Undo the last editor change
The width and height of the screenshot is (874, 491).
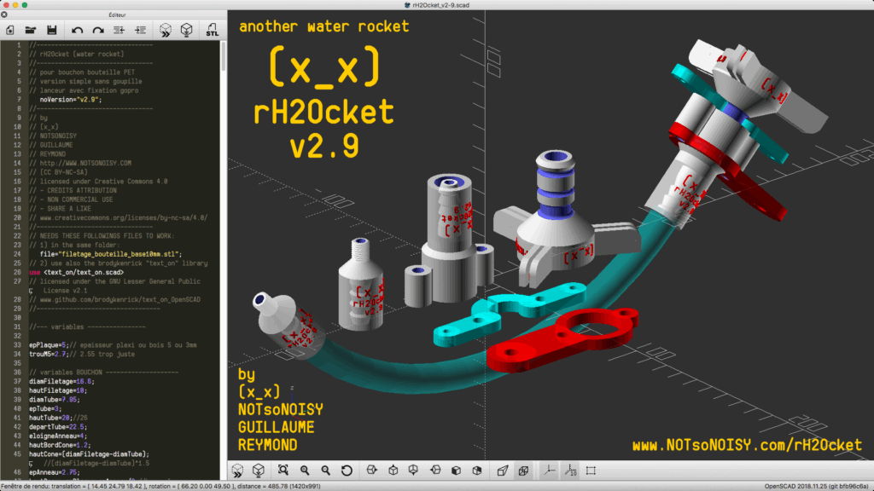pyautogui.click(x=77, y=30)
